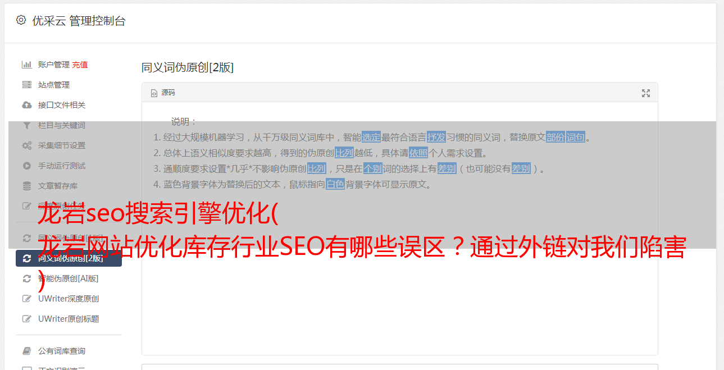Click the database icon for 文章暂存库
Image resolution: width=724 pixels, height=370 pixels.
(x=26, y=186)
